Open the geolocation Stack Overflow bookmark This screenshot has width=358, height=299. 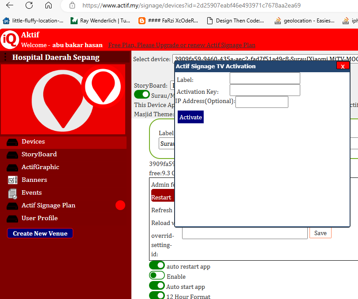[x=305, y=21]
